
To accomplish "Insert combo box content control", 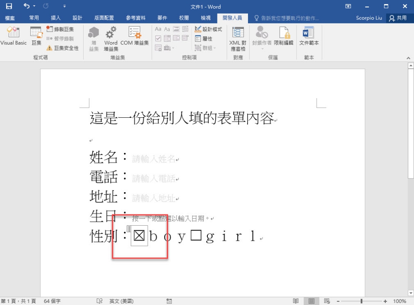I will 167,38.
